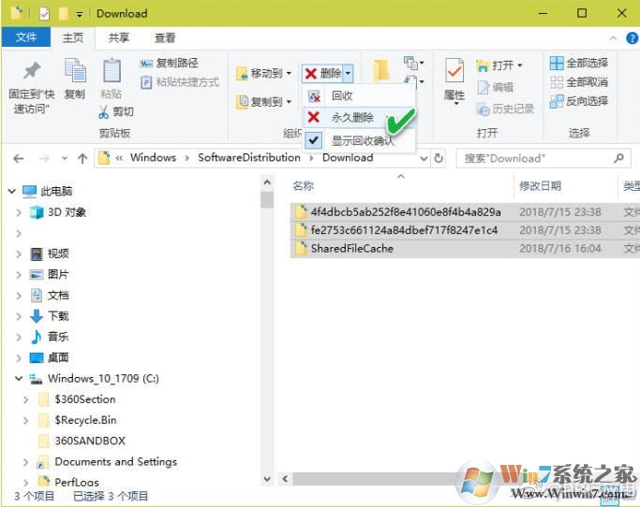The height and width of the screenshot is (507, 640).
Task: Select folder 4f4dbcb5ab252f8e41060e8f4b4a829a
Action: pyautogui.click(x=406, y=212)
